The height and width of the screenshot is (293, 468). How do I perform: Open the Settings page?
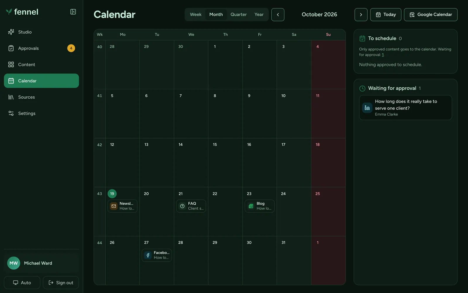point(41,113)
